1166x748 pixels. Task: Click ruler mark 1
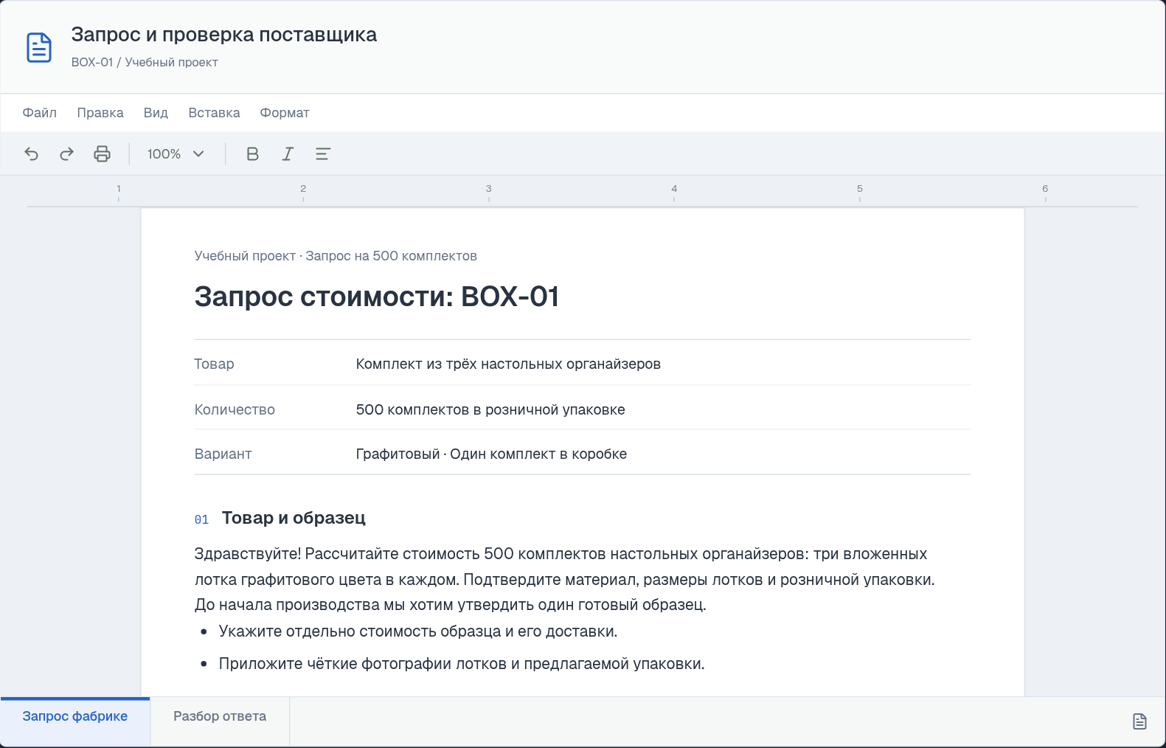(x=119, y=189)
